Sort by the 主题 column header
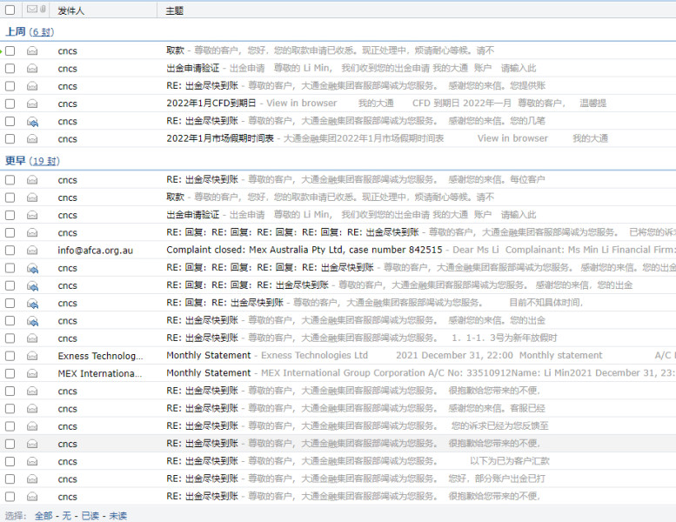 175,10
